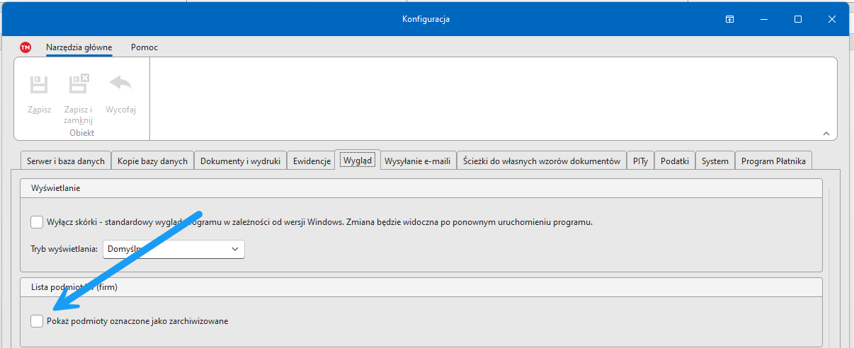Switch to Serwer i baza danych tab
Viewport: 854px width, 348px height.
pyautogui.click(x=66, y=161)
